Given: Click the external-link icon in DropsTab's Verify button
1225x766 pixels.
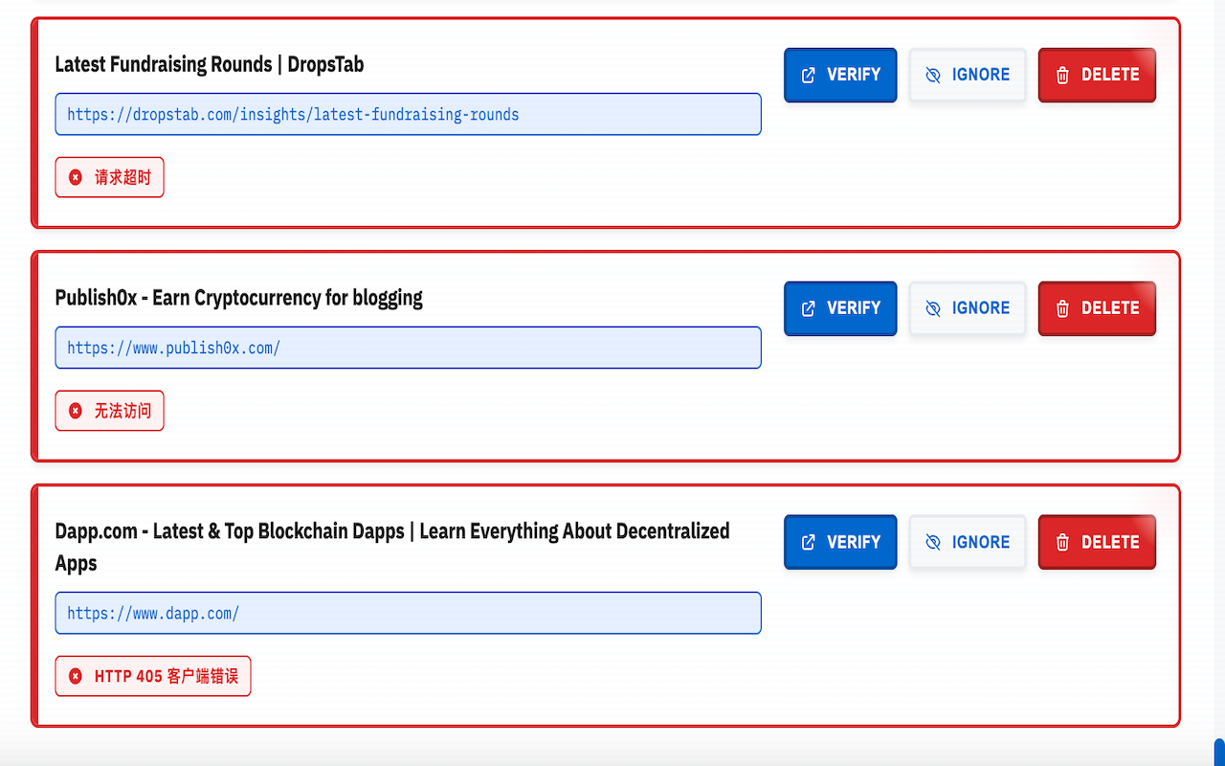Looking at the screenshot, I should (x=808, y=75).
